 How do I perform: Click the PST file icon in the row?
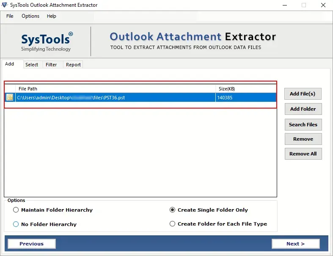point(10,97)
